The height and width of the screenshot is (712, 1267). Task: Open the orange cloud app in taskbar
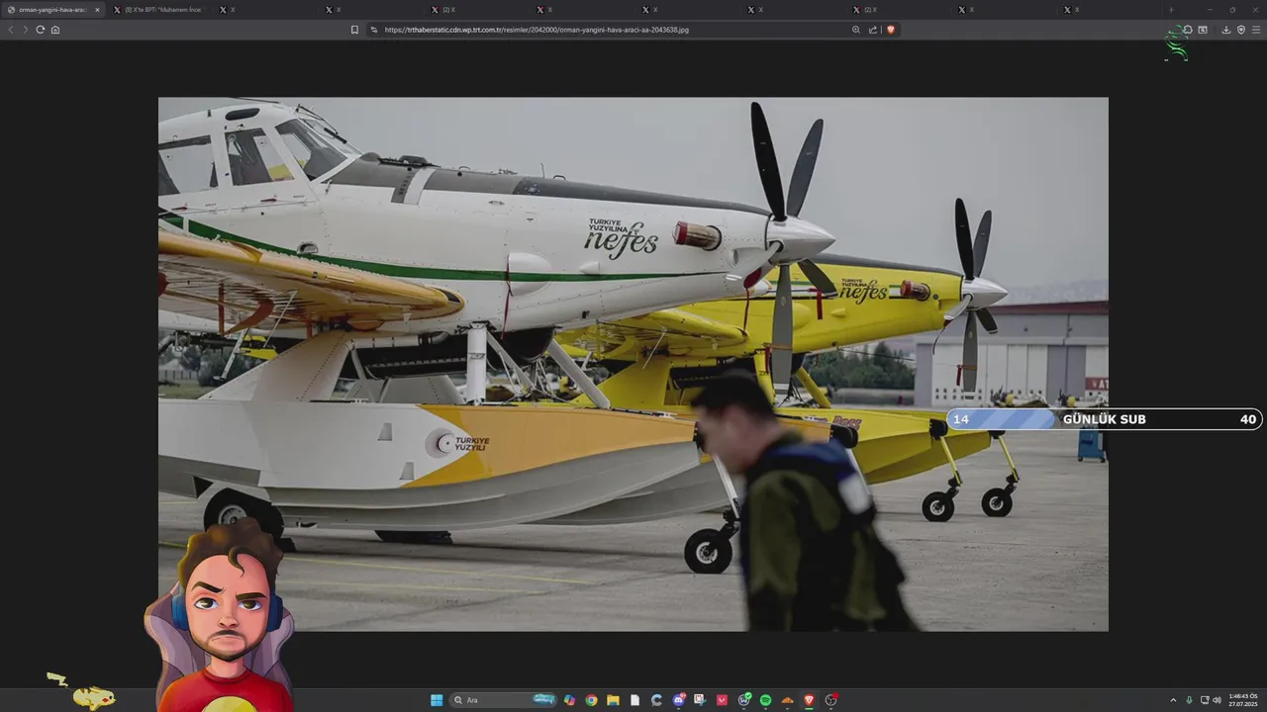pos(787,700)
